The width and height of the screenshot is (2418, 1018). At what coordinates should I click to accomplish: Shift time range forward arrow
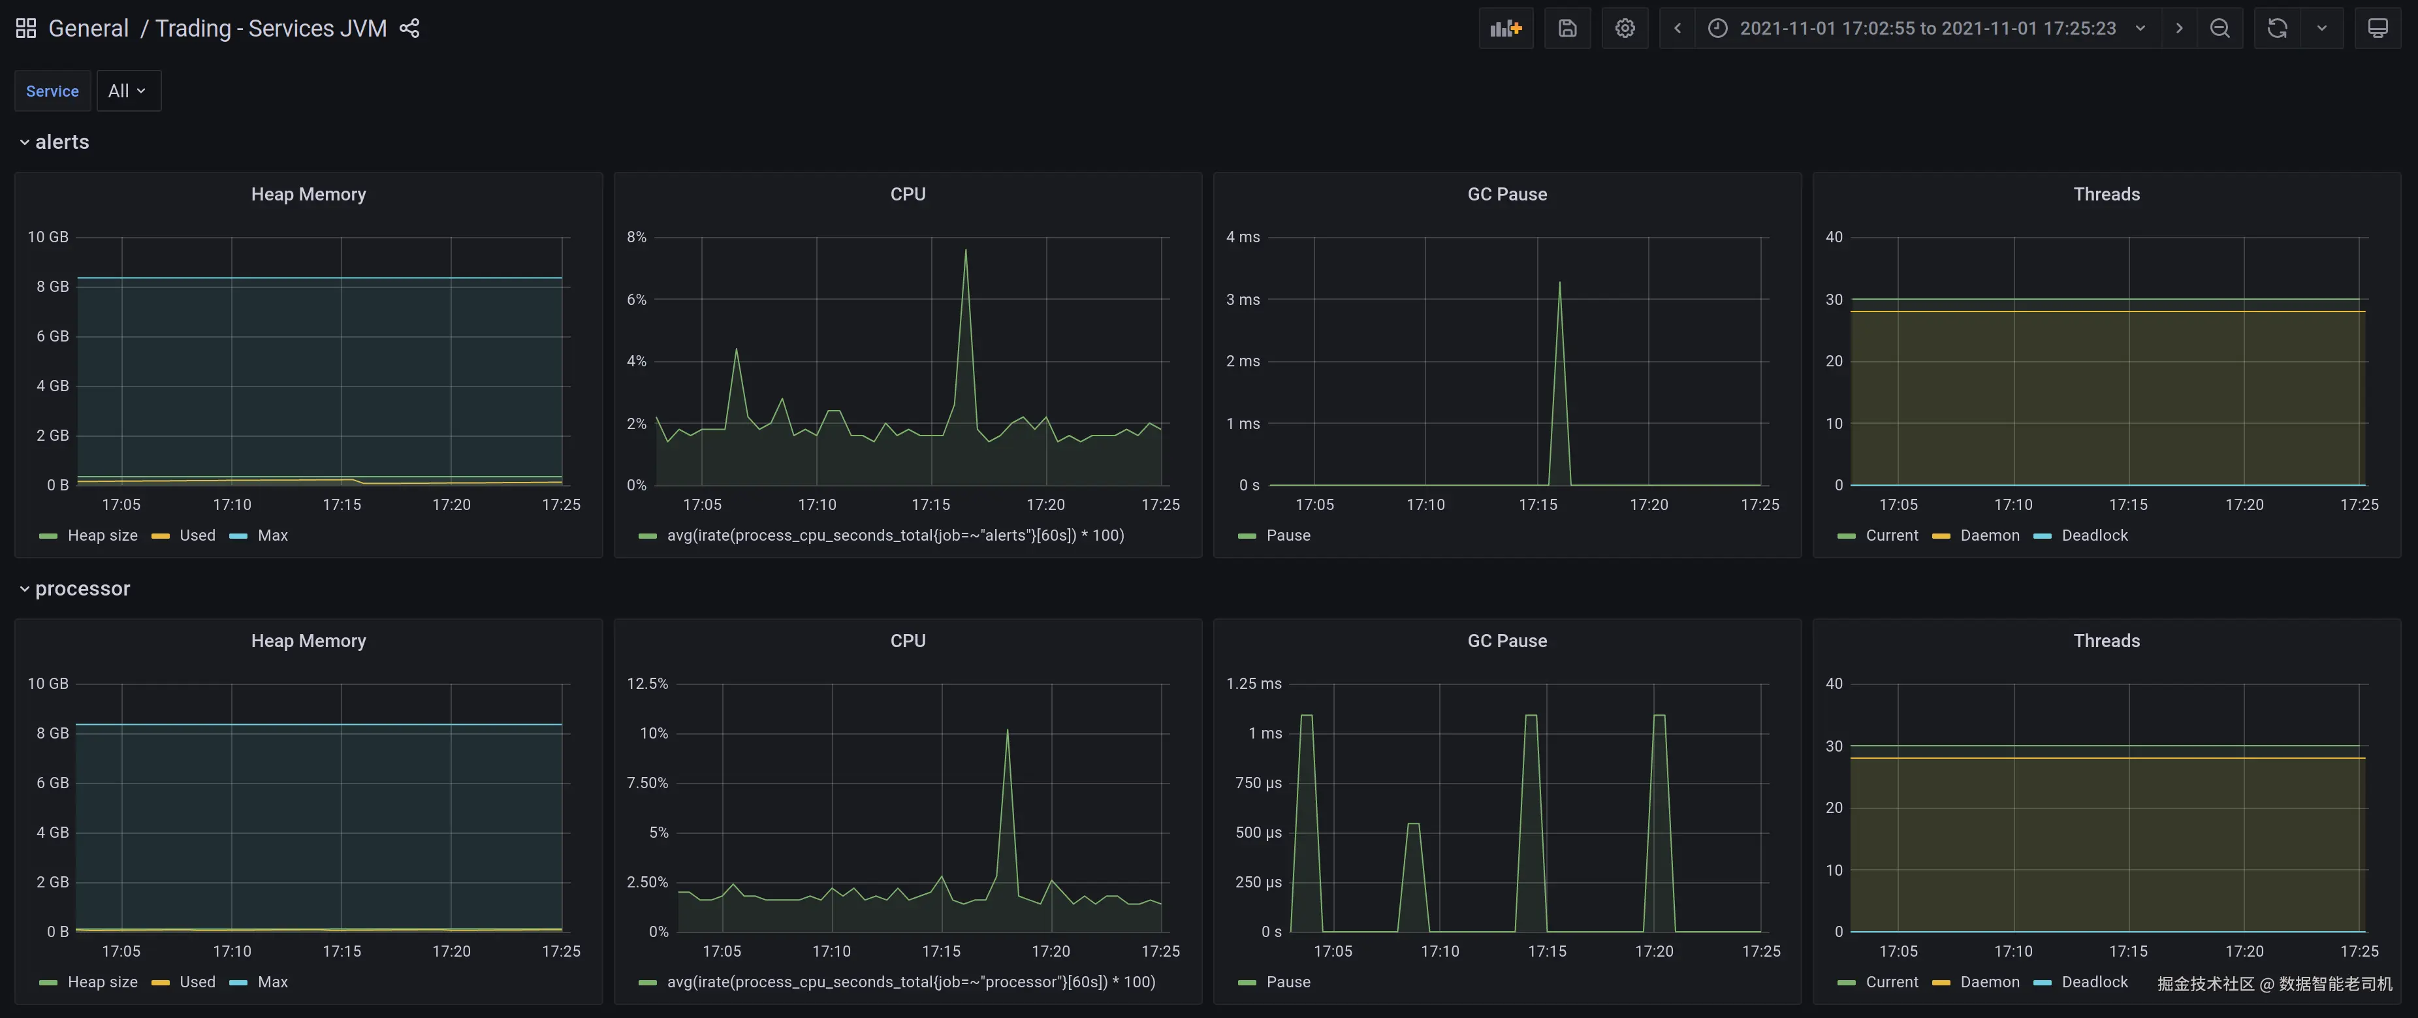point(2180,28)
